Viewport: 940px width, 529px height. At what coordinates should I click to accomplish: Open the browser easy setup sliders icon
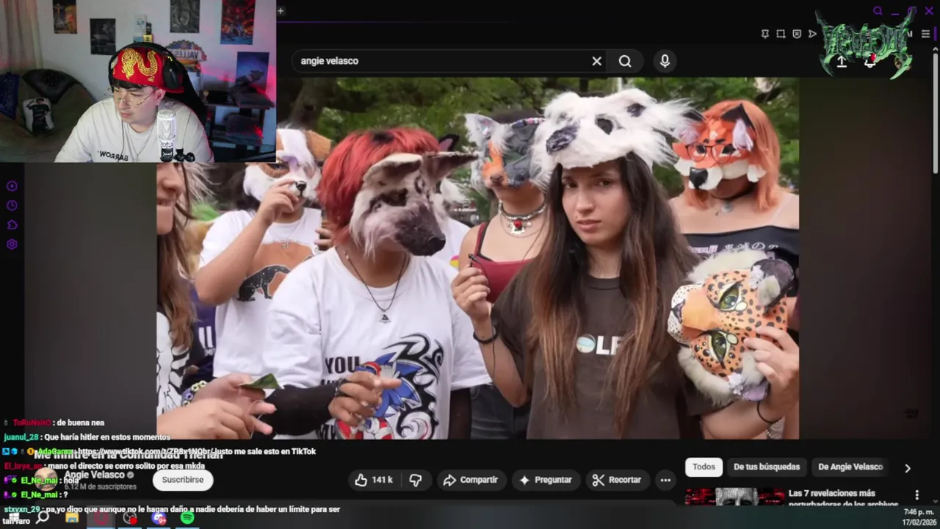[925, 34]
